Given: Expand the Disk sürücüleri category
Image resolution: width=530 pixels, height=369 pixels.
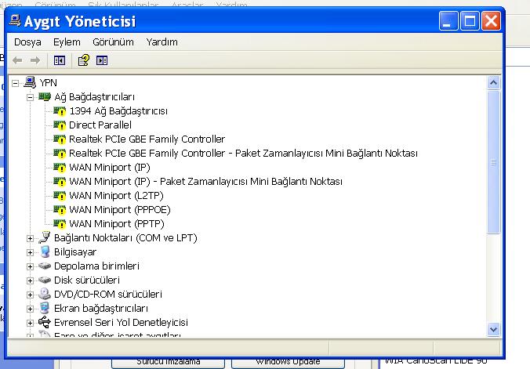Looking at the screenshot, I should [x=30, y=280].
